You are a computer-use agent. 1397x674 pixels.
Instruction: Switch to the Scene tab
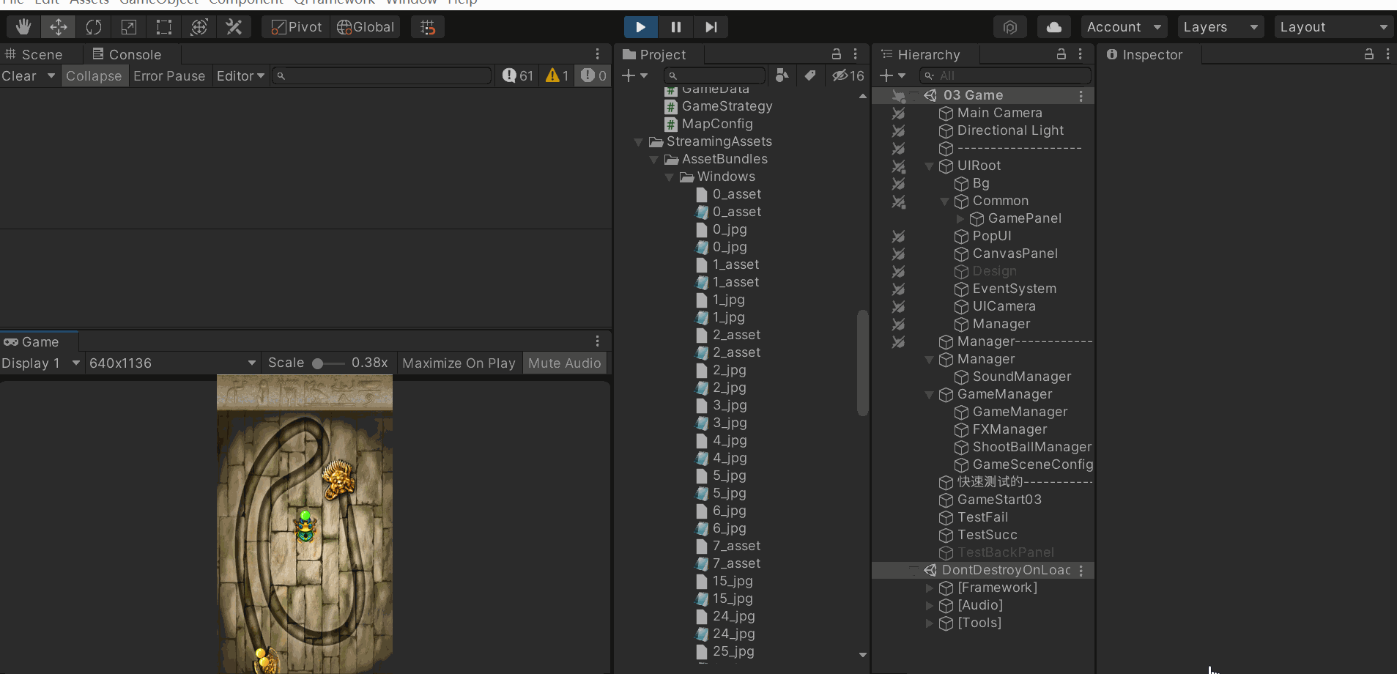click(x=34, y=54)
